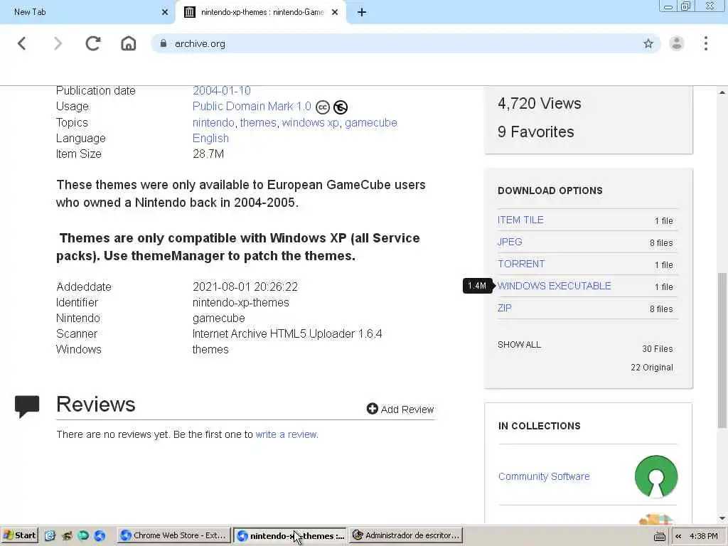This screenshot has height=546, width=728.
Task: Select the nintendo-xp-themes browser tab
Action: (x=261, y=13)
